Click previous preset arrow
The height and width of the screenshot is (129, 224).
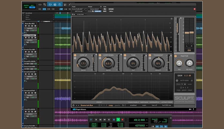(x=76, y=105)
